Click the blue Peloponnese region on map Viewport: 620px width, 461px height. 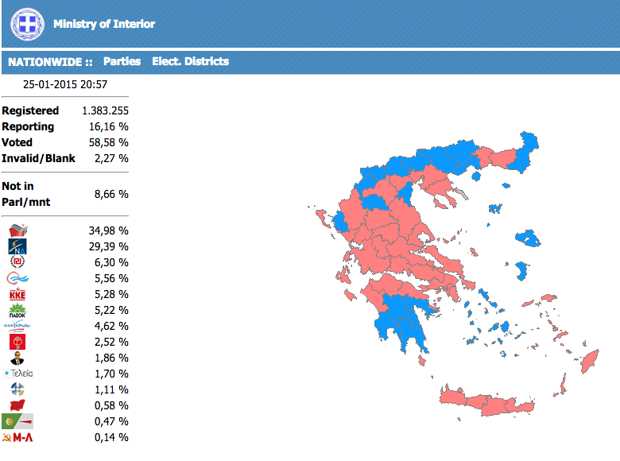click(x=400, y=319)
